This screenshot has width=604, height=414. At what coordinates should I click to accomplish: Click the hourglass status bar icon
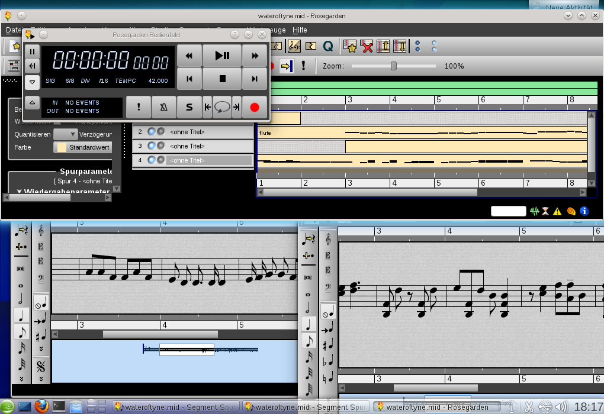click(545, 211)
